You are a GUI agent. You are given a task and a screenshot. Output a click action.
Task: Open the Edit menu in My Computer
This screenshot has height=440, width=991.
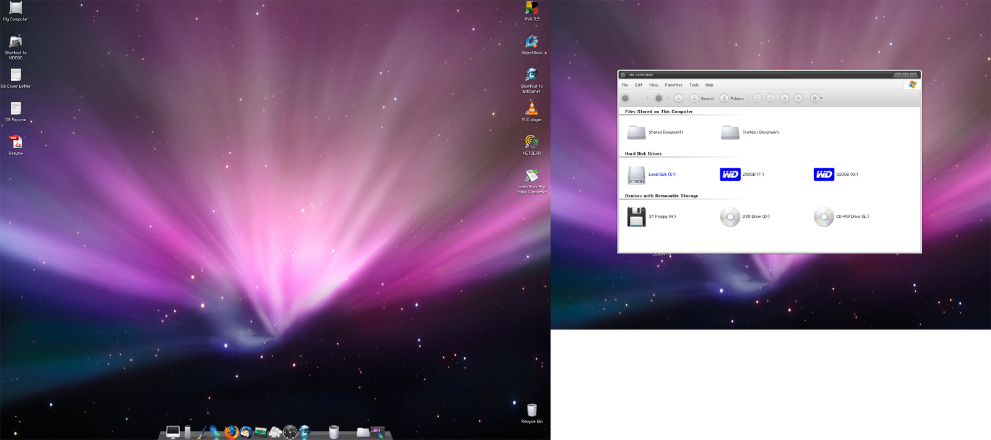tap(639, 85)
